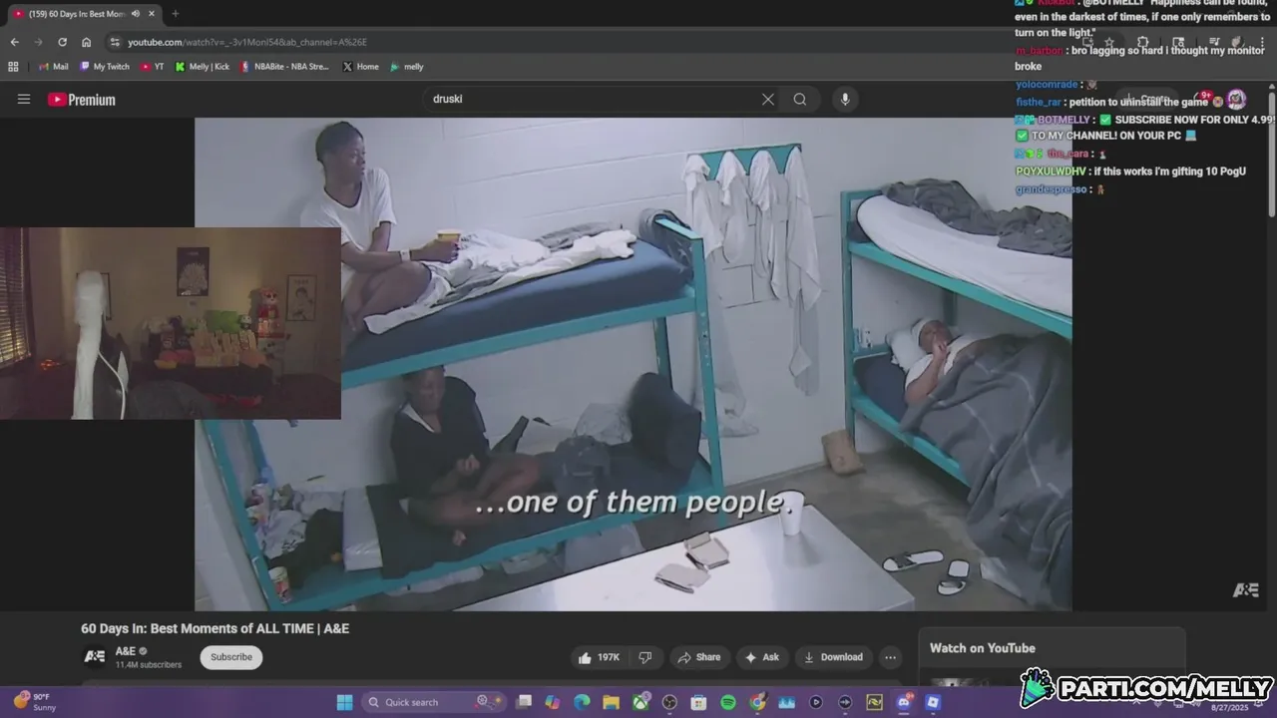Viewport: 1277px width, 718px height.
Task: Open the Melly | Kick bookmark
Action: point(202,67)
